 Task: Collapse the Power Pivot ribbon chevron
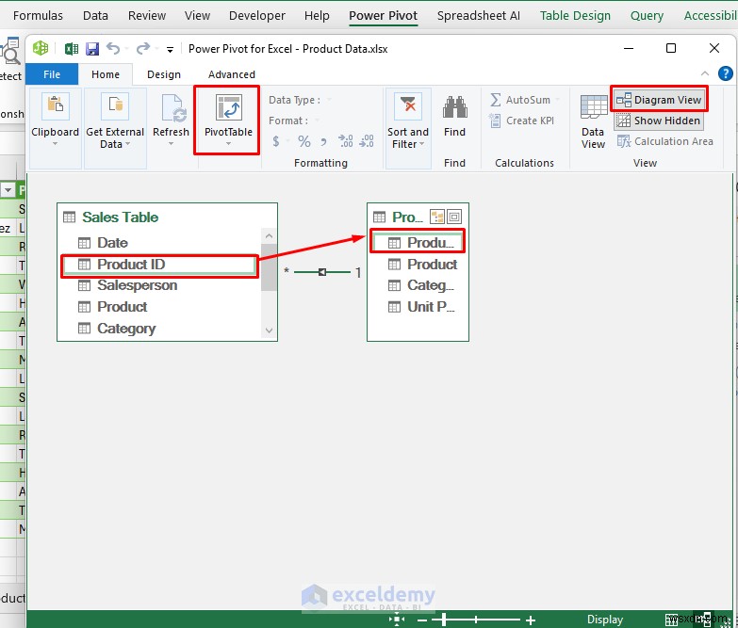(x=705, y=73)
